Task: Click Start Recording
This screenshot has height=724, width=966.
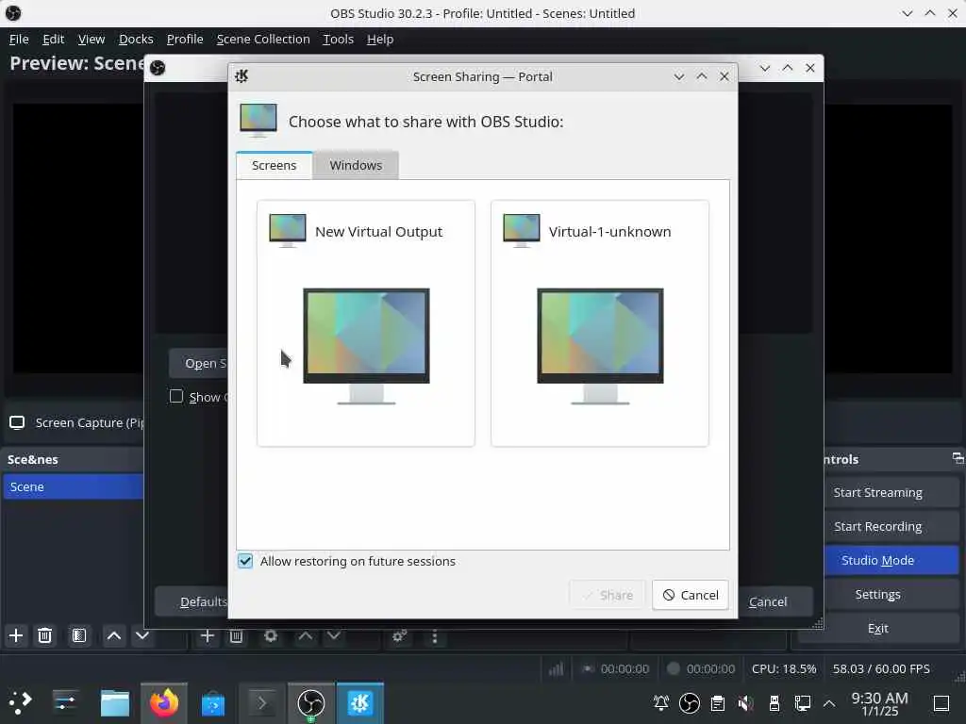Action: point(891,526)
